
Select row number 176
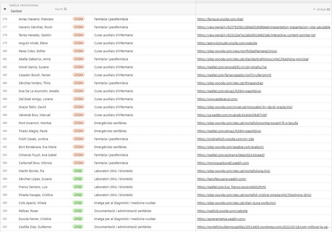tap(5, 19)
